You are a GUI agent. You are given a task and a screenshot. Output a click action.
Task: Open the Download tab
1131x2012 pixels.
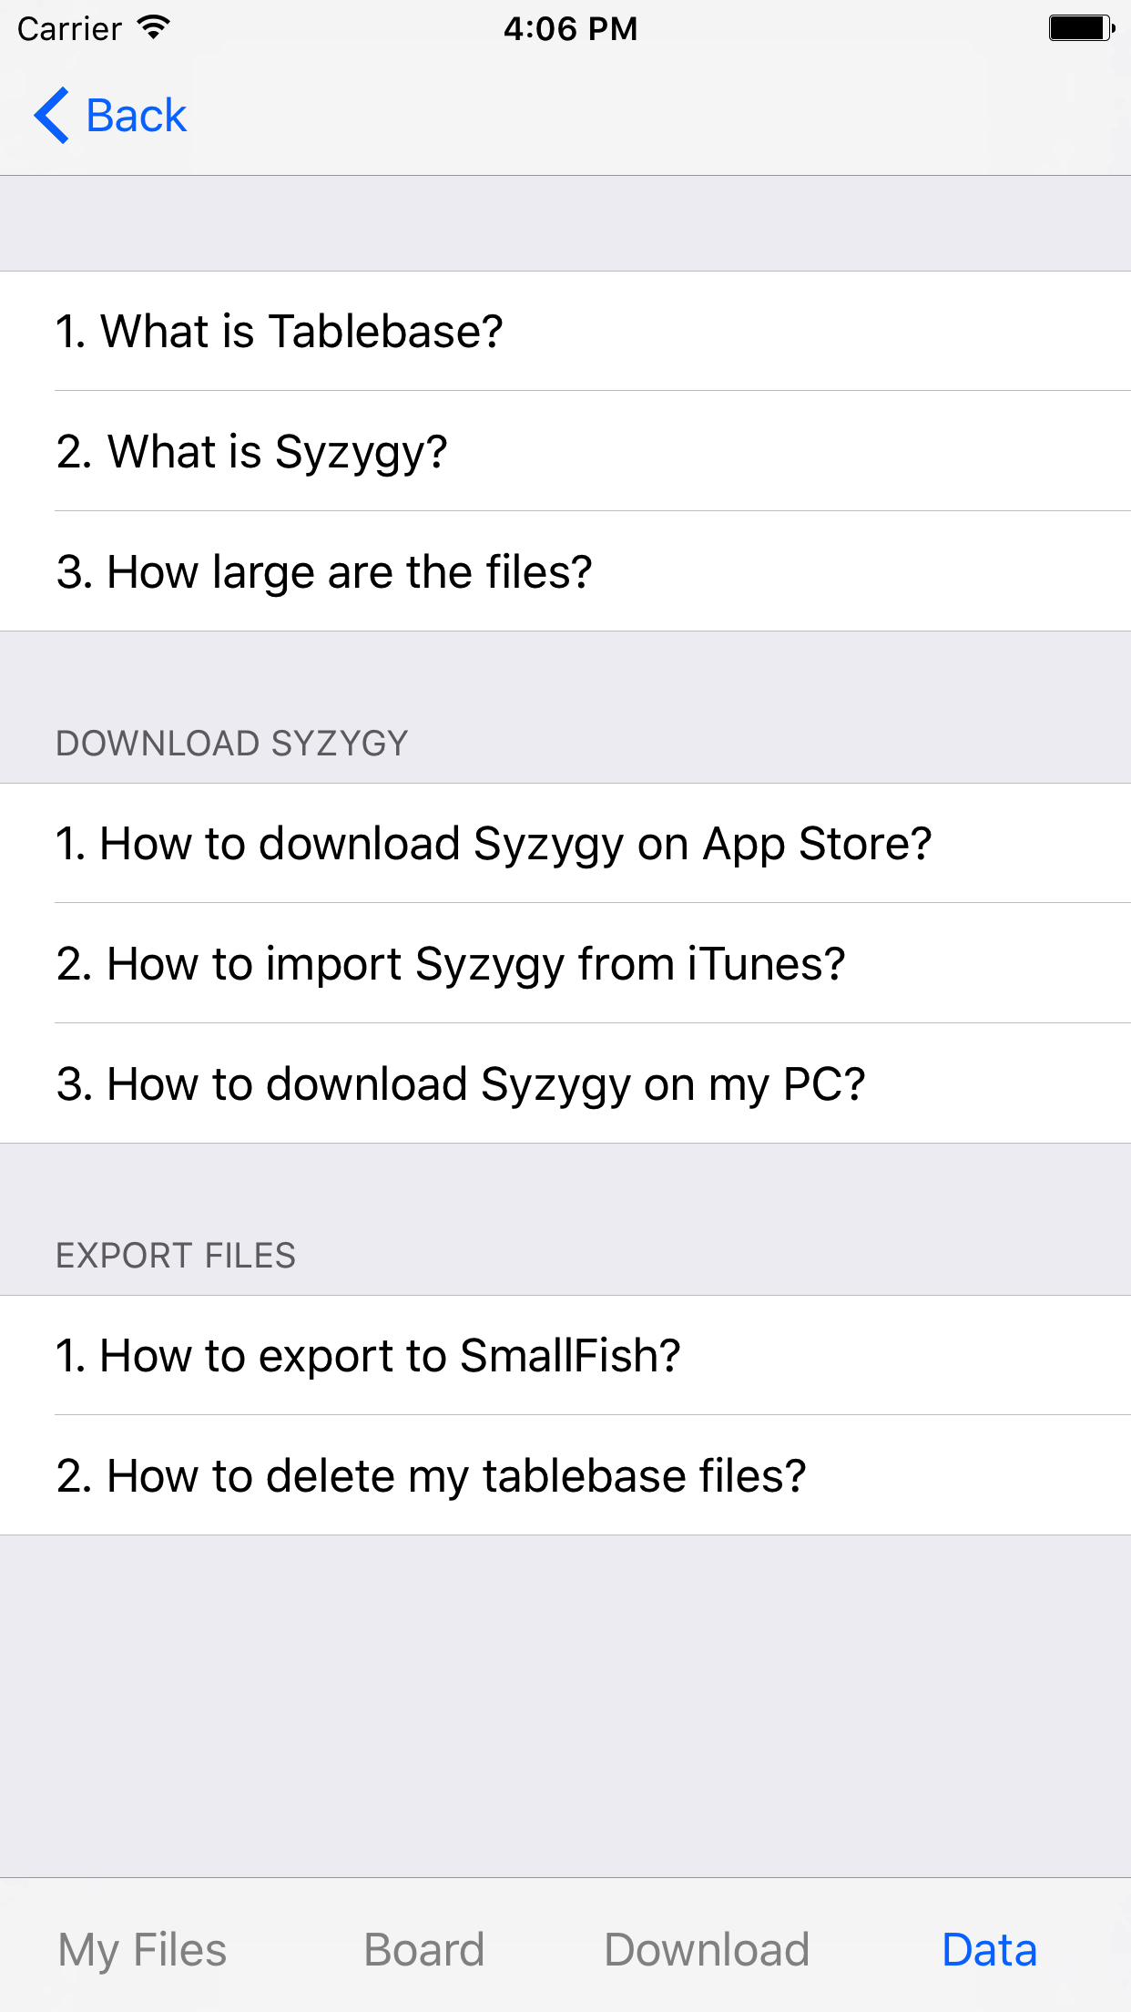(708, 1949)
